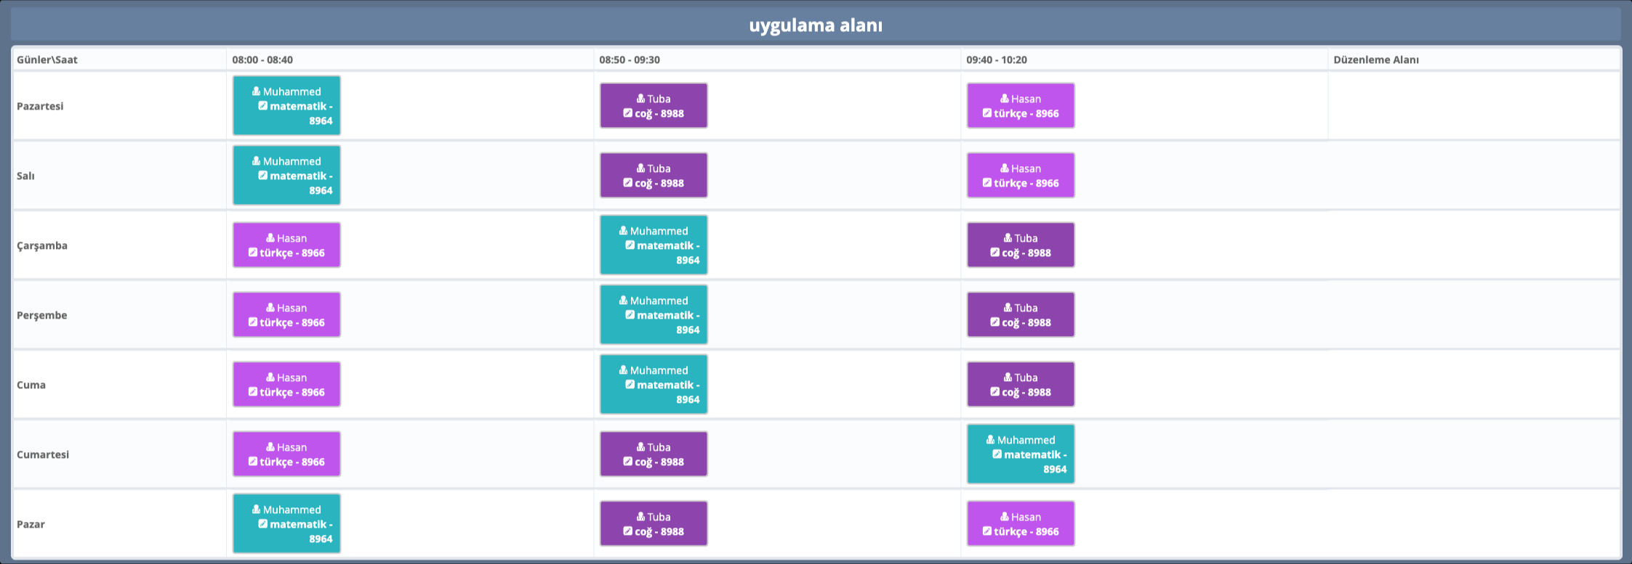Select Hasan türkçe card on Cuma 08:00

(x=286, y=385)
